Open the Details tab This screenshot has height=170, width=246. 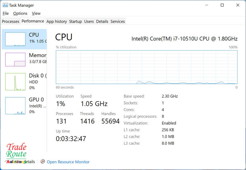102,21
